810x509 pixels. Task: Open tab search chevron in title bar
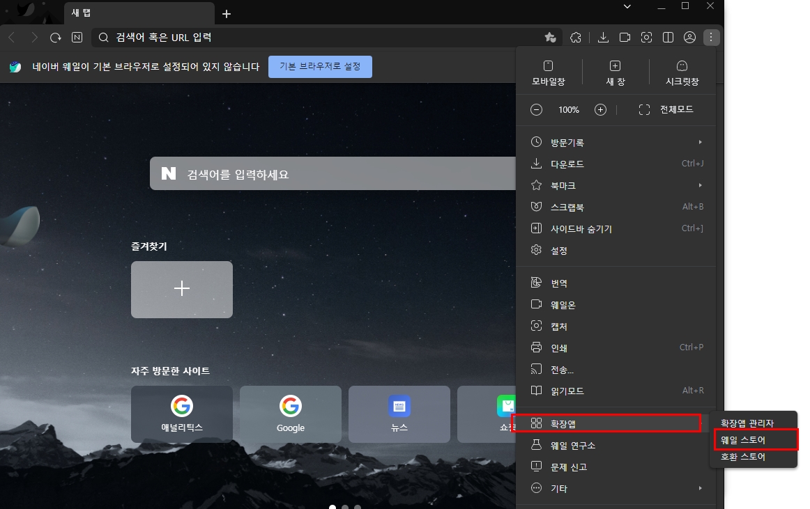click(627, 6)
